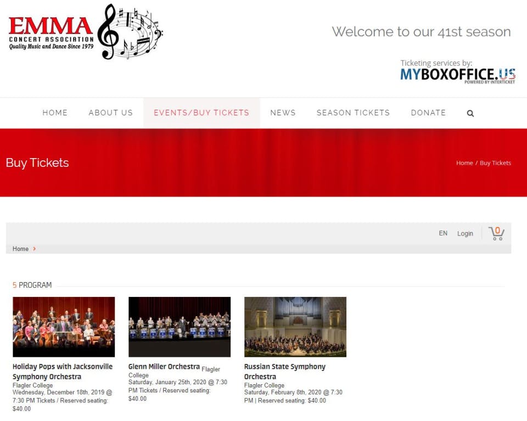Click the Holiday Pops with Jacksonville Symphony title
The image size is (527, 421).
click(x=63, y=371)
